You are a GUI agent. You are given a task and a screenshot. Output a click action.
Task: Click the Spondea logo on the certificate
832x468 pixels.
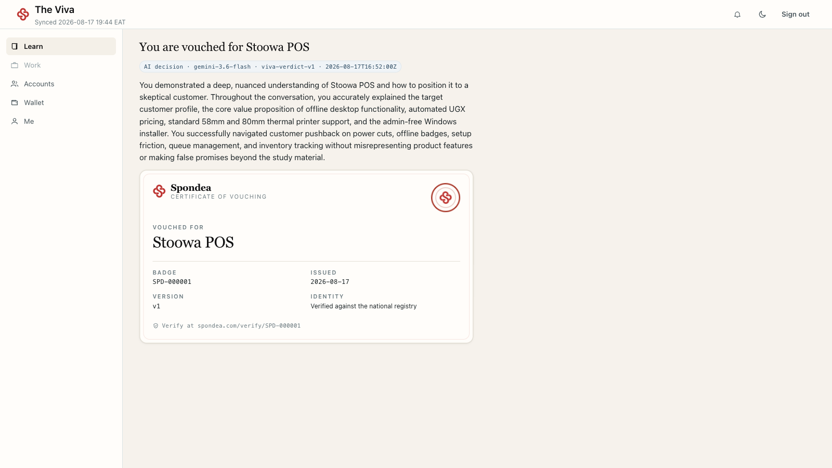159,191
